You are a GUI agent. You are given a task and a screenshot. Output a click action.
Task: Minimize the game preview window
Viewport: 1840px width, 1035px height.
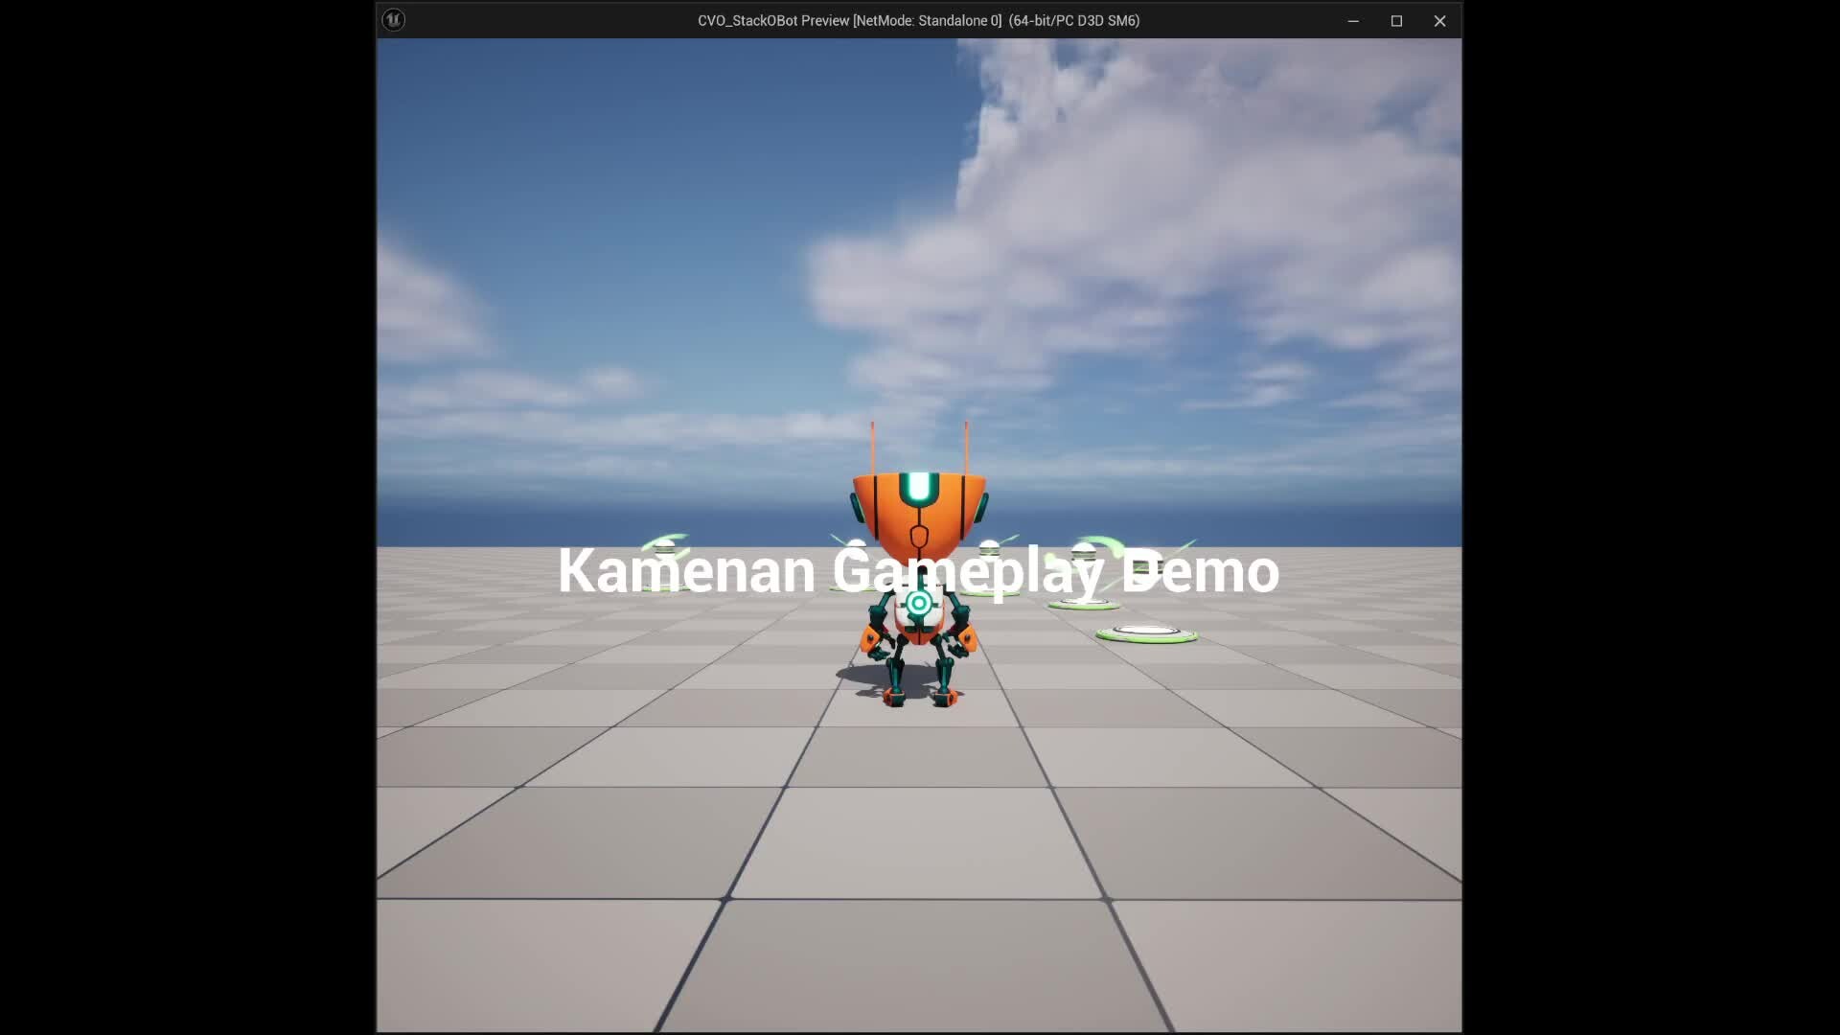(1353, 20)
